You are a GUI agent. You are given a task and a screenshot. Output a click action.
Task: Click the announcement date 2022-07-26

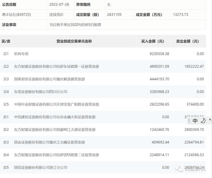59,5
